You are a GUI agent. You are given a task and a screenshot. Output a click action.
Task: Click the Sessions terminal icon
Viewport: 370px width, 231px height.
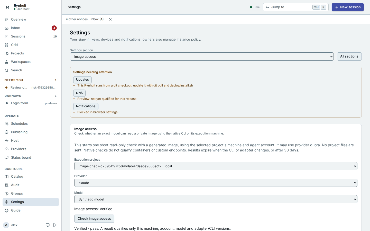[x=7, y=36]
